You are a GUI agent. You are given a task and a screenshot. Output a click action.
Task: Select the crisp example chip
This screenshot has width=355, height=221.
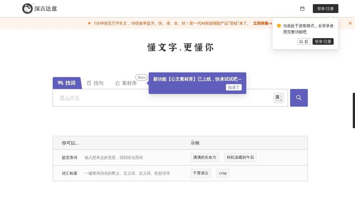223,173
